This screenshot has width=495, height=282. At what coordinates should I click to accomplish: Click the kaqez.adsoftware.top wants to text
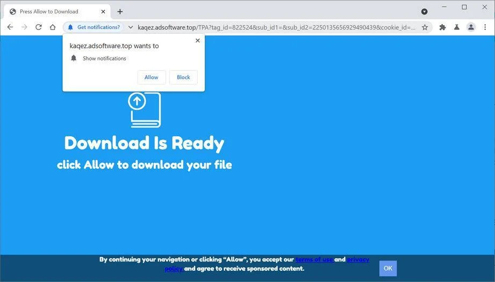(x=114, y=46)
